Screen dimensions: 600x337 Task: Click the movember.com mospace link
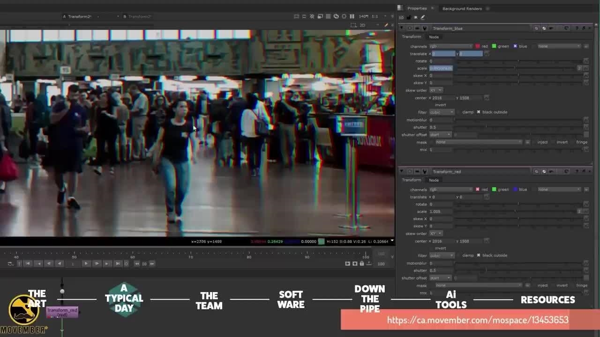coord(477,320)
